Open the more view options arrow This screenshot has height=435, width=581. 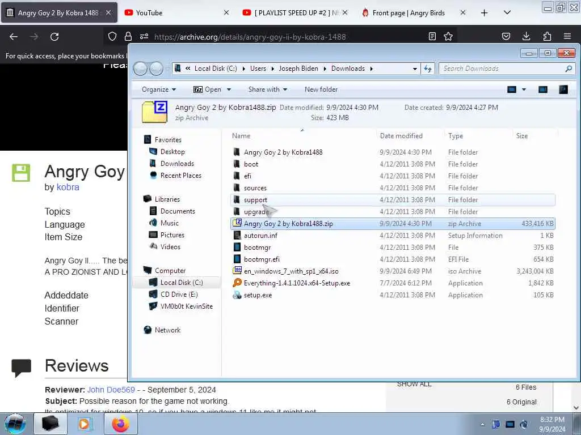(524, 89)
